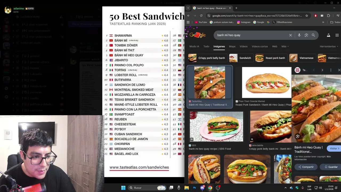This screenshot has width=341, height=192.
Task: Open the Chrome extensions puzzle icon
Action: click(328, 16)
